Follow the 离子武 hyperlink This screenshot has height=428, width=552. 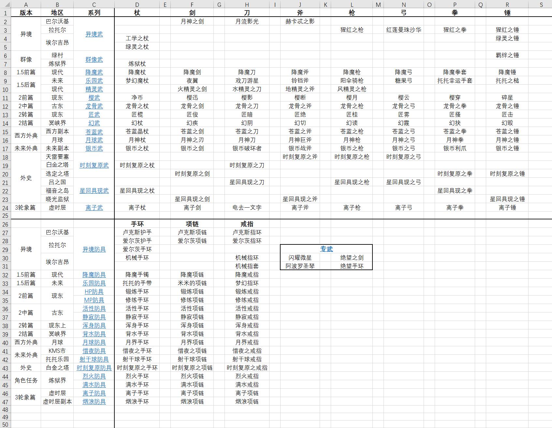click(94, 208)
